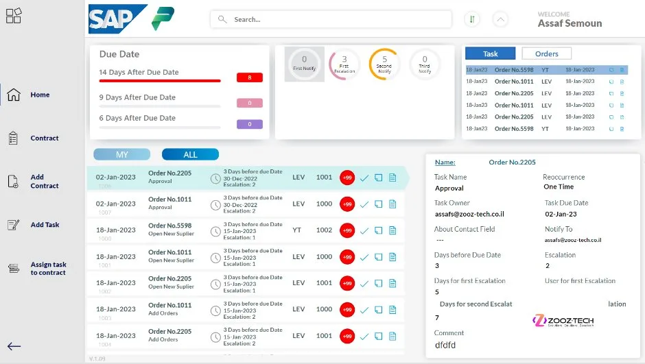Open document icon on Order No.2205 Add Orders row

[x=392, y=336]
